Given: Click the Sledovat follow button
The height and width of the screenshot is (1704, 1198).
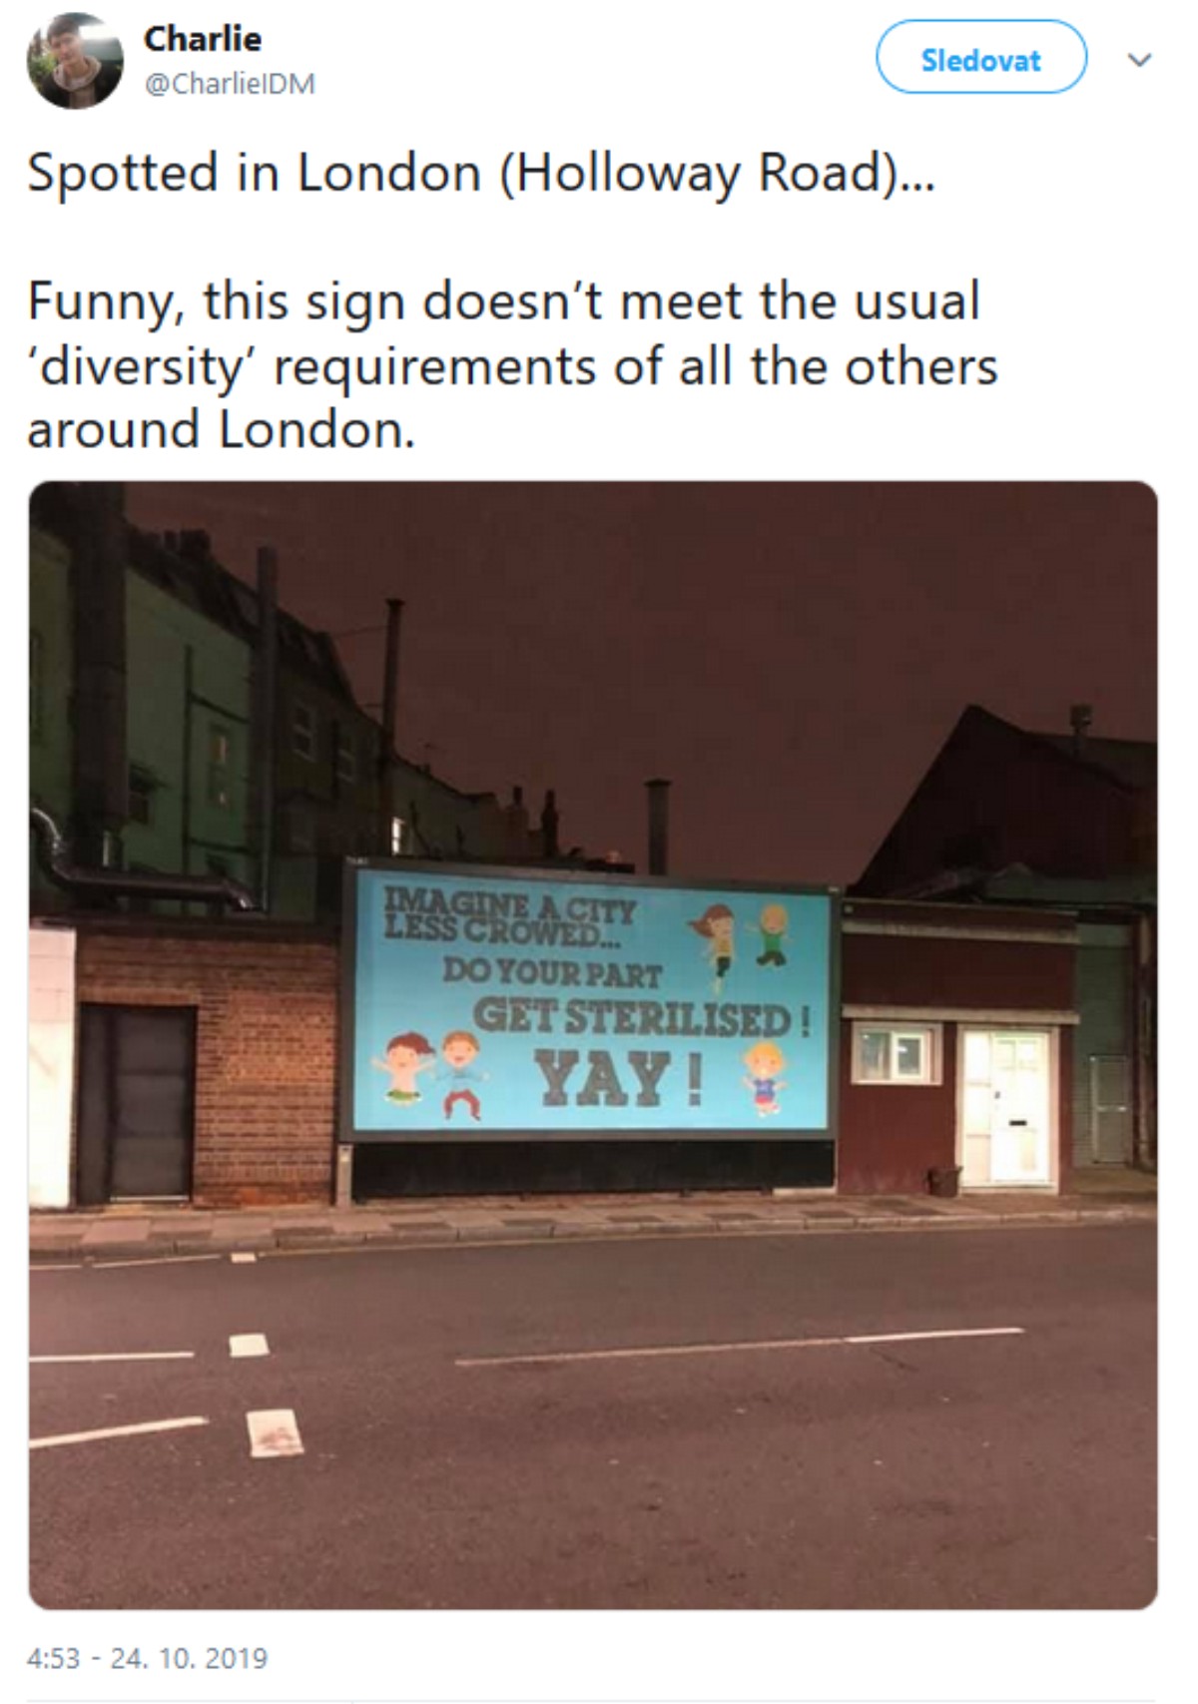Looking at the screenshot, I should pos(981,58).
